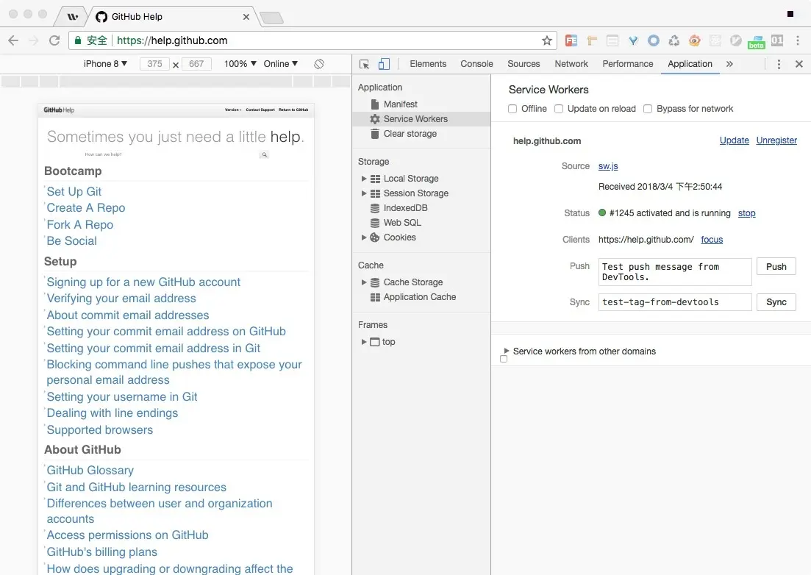Click the viewport width field 375

tap(154, 63)
